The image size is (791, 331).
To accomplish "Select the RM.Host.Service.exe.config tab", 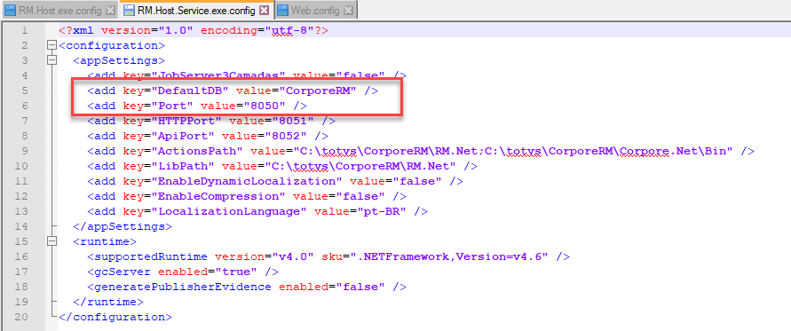I will click(x=197, y=10).
